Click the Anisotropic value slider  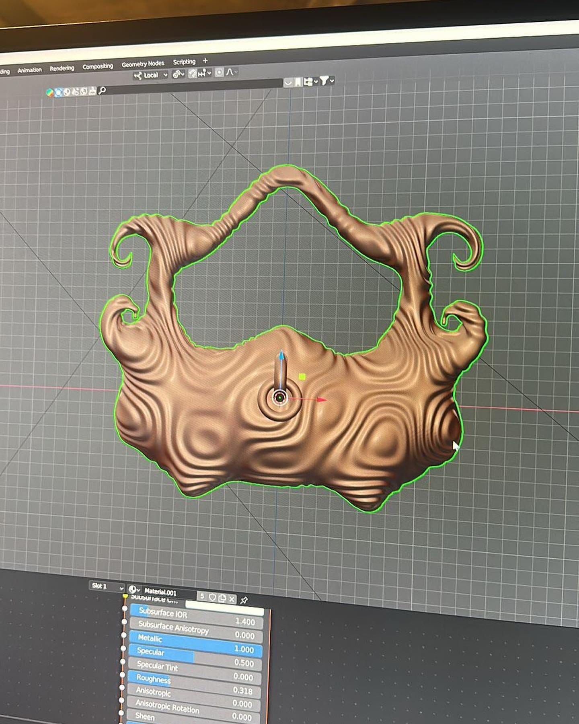click(193, 697)
